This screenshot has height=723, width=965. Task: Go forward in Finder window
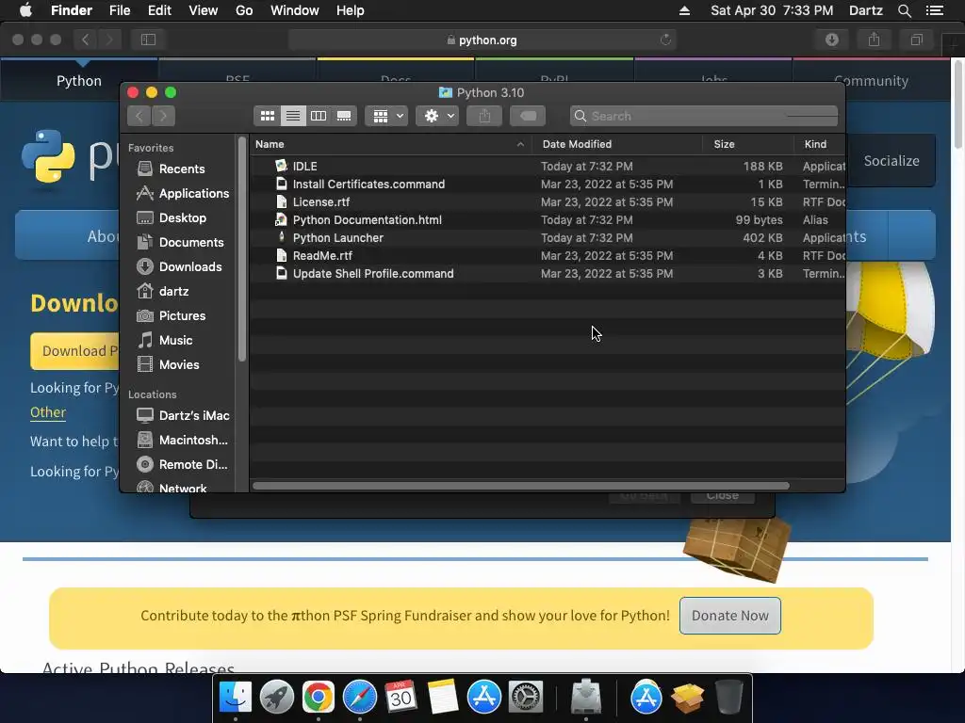pyautogui.click(x=163, y=116)
